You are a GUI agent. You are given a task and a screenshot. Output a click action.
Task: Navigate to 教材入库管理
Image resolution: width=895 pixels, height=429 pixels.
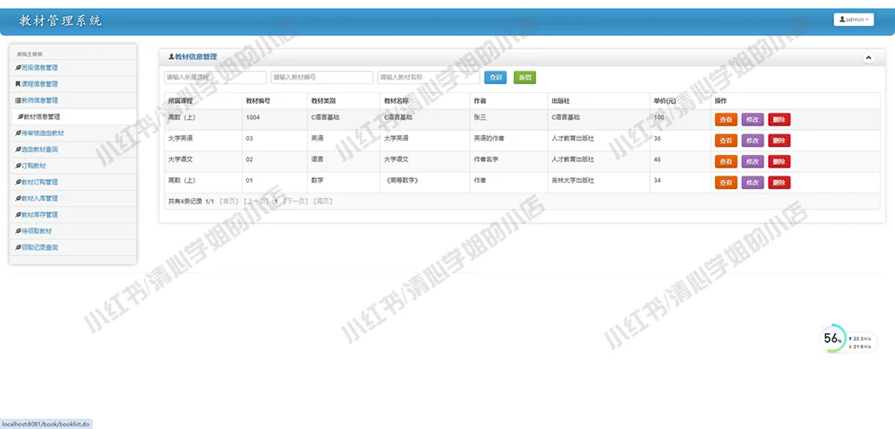click(37, 199)
